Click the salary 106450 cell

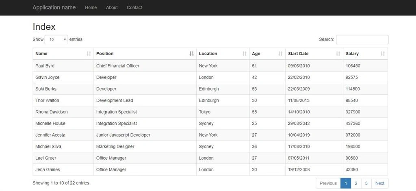[x=365, y=66]
